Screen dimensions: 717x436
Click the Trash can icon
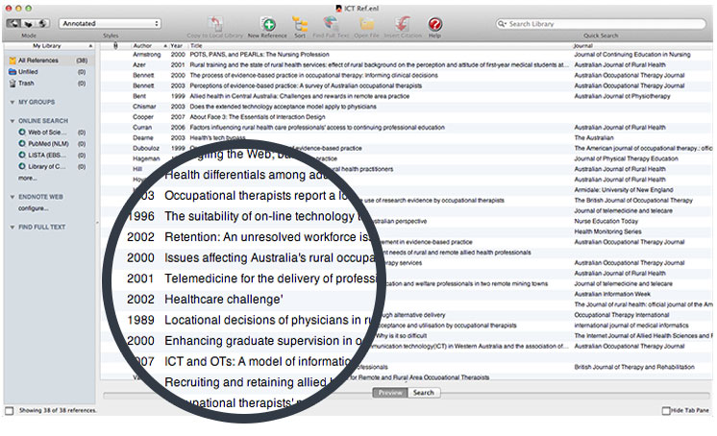[12, 84]
